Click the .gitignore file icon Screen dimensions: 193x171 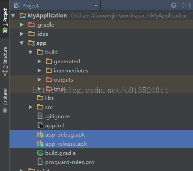[x=40, y=116]
